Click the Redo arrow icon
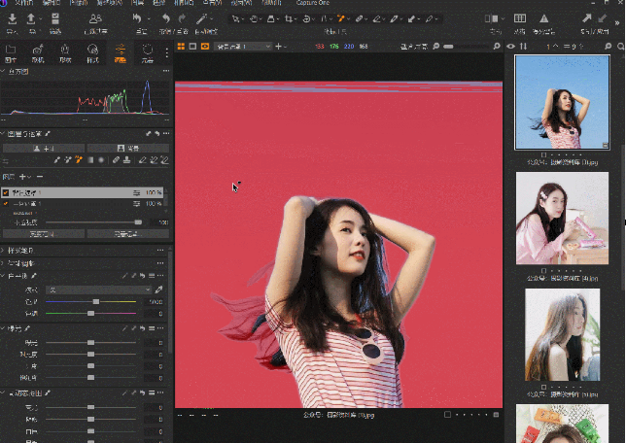626x443 pixels. [182, 19]
